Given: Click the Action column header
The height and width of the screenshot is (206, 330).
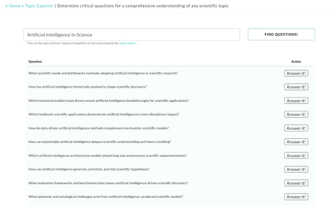Looking at the screenshot, I should pyautogui.click(x=296, y=61).
